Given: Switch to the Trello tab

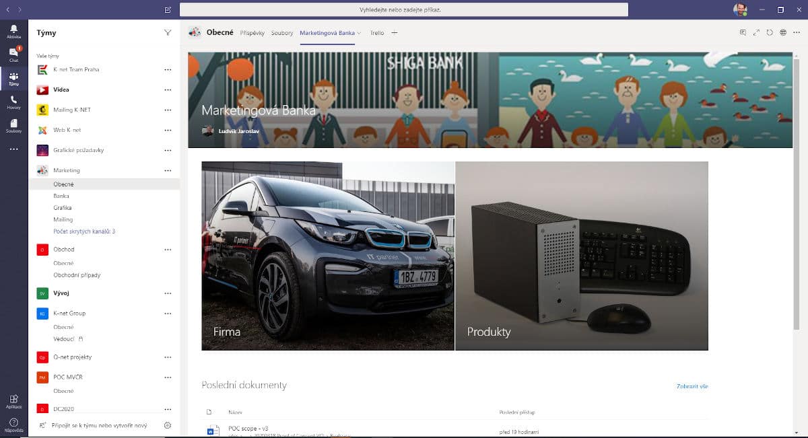Looking at the screenshot, I should pyautogui.click(x=377, y=33).
